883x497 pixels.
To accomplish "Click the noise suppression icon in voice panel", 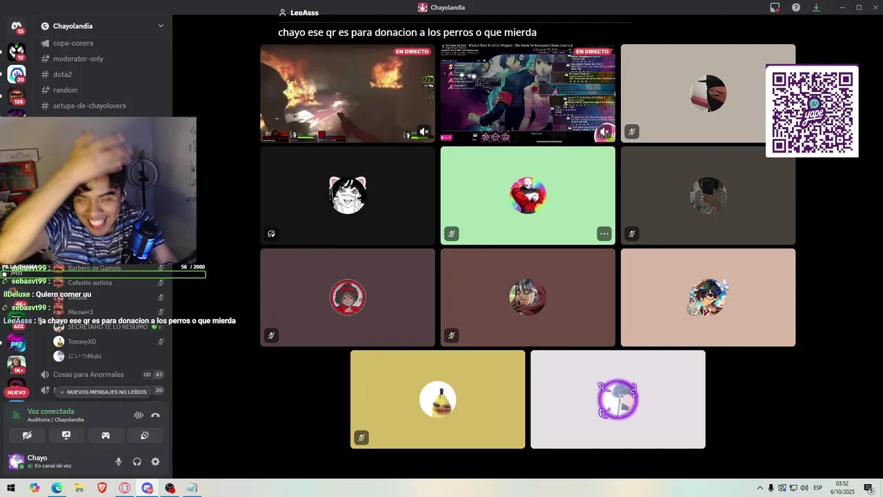I will point(139,415).
